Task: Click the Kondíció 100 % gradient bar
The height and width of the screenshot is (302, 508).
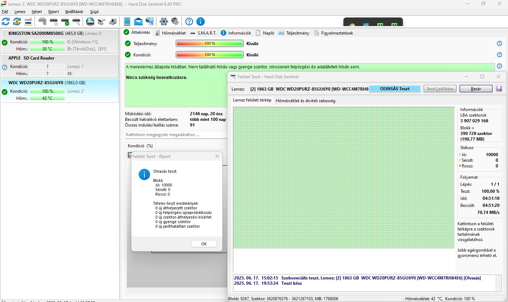Action: coord(210,55)
